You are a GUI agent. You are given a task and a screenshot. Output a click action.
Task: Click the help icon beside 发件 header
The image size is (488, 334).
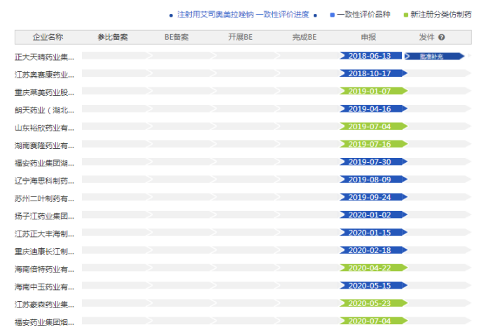click(x=442, y=37)
